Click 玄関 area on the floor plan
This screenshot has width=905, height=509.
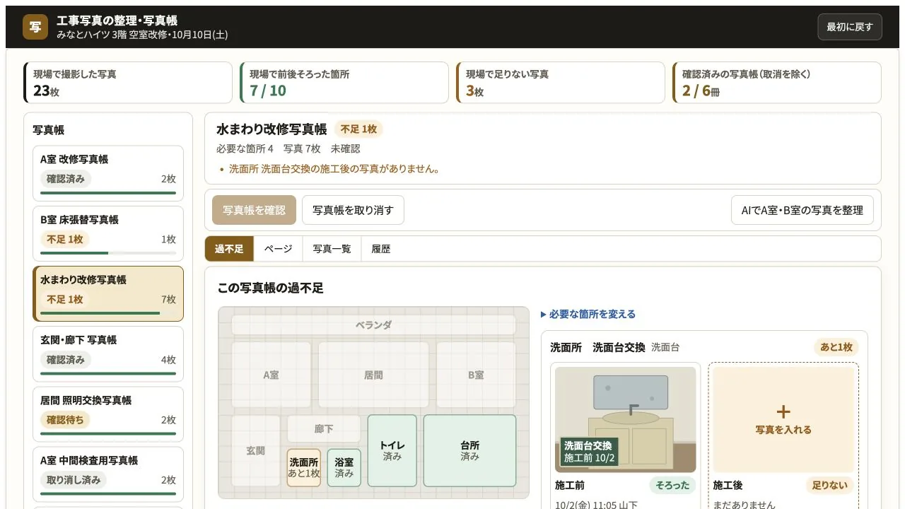[256, 450]
